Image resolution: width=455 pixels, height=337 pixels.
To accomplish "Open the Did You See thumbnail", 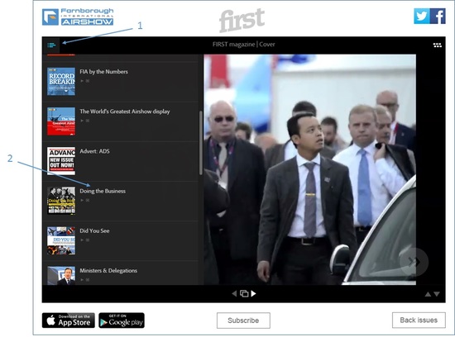I will [x=61, y=241].
